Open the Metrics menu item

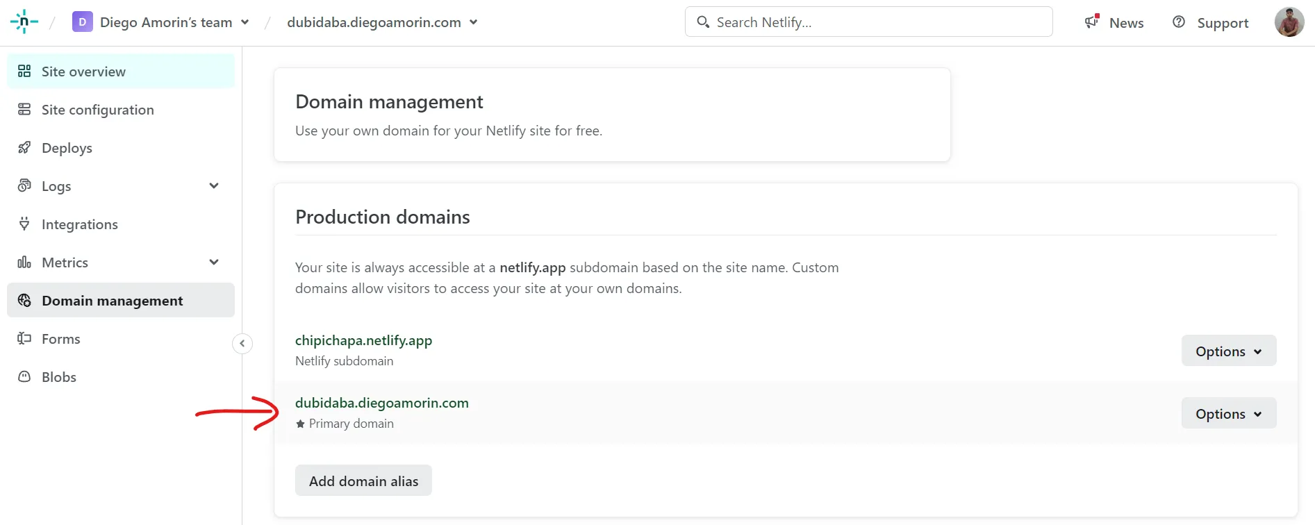[x=121, y=262]
